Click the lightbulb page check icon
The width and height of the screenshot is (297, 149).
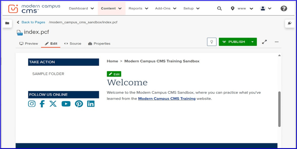click(x=212, y=42)
